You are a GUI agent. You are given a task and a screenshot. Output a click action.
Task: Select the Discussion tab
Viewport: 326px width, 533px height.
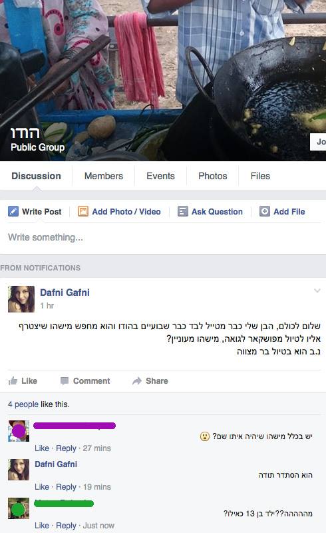(x=37, y=176)
